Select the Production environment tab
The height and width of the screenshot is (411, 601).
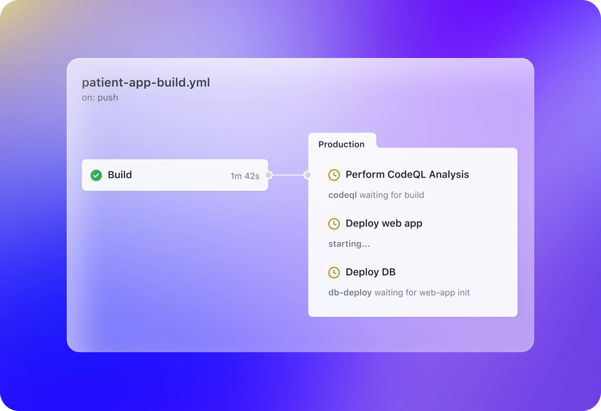pyautogui.click(x=341, y=144)
